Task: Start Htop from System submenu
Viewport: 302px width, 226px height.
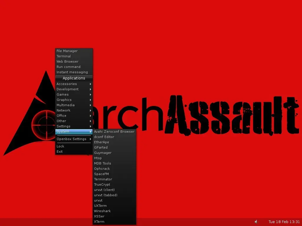Action: 114,158
